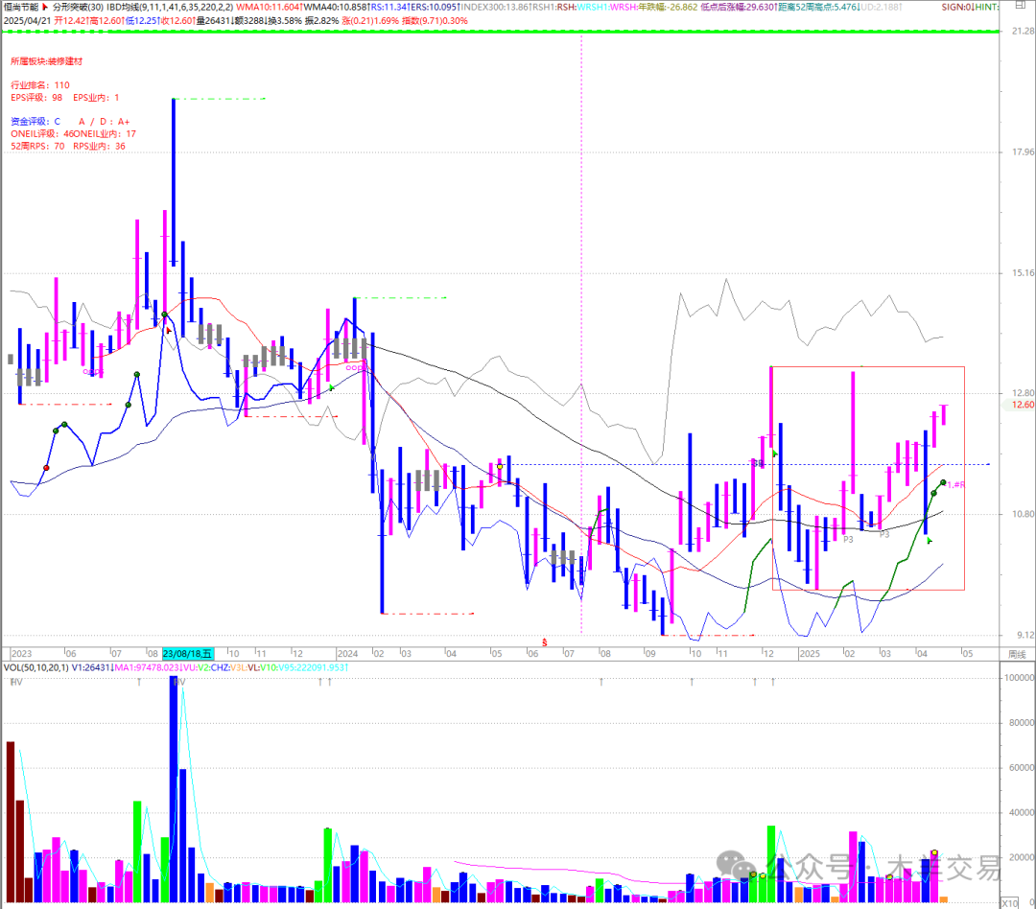The height and width of the screenshot is (909, 1036).
Task: Click the RS:11.34 value
Action: 388,7
